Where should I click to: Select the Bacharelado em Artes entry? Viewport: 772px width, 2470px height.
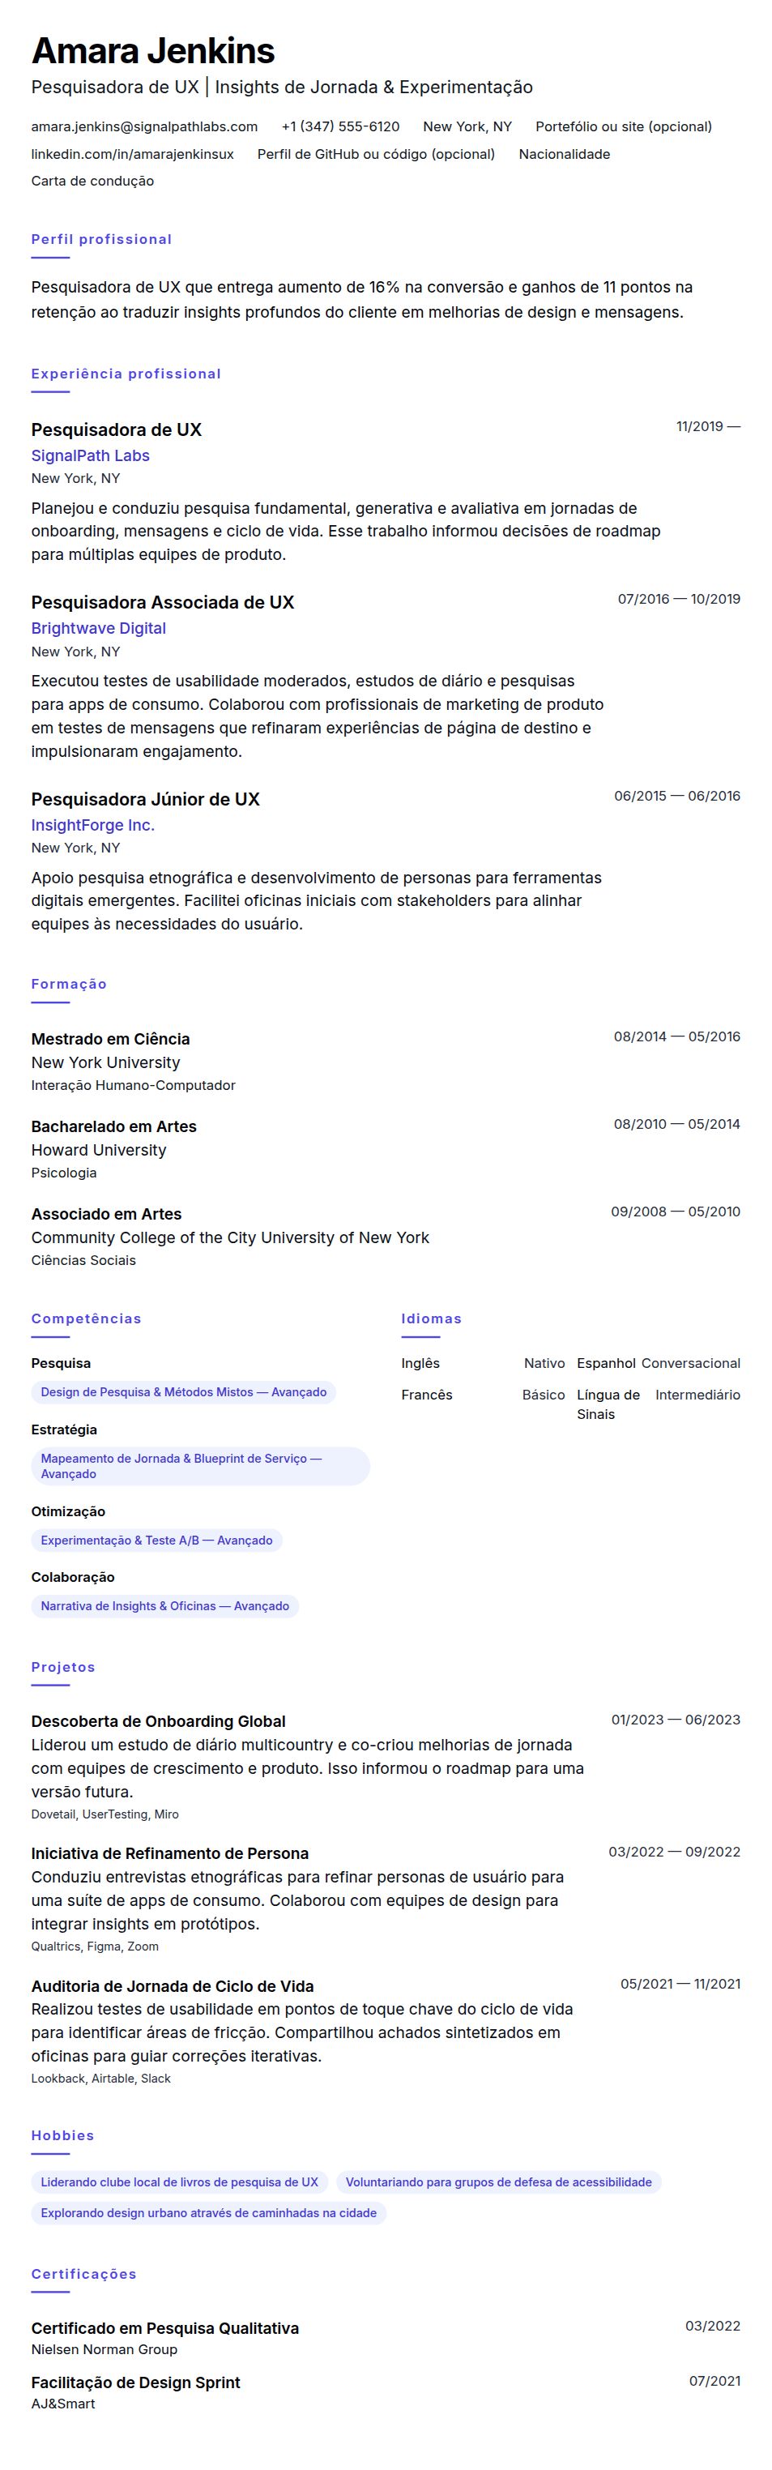click(x=113, y=1126)
